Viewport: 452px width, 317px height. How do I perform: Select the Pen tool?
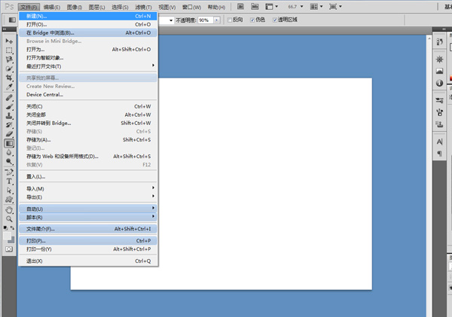pyautogui.click(x=9, y=172)
